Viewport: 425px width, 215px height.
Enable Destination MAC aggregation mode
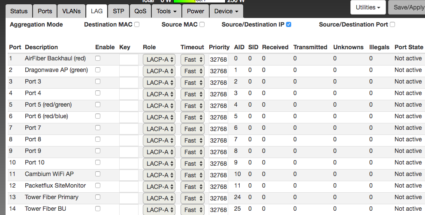[137, 25]
